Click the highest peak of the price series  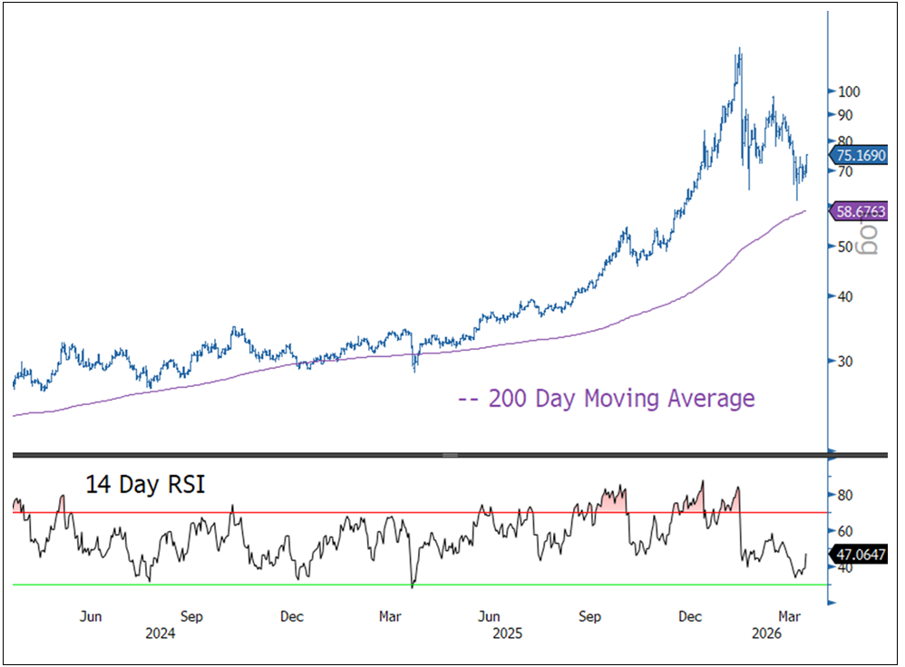pyautogui.click(x=740, y=51)
